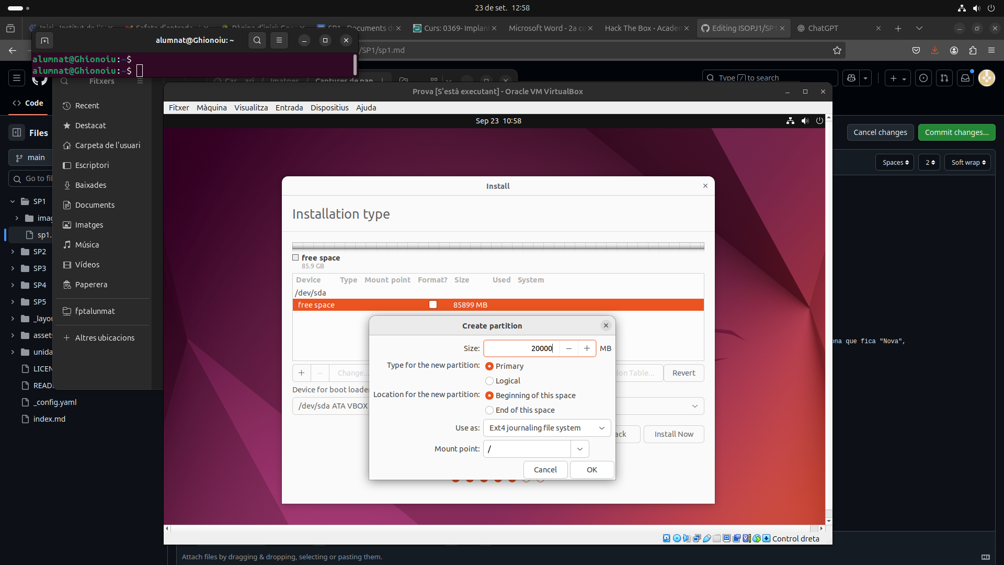Click the minus button to decrease partition size
Screen dimensions: 1004x565
569,348
